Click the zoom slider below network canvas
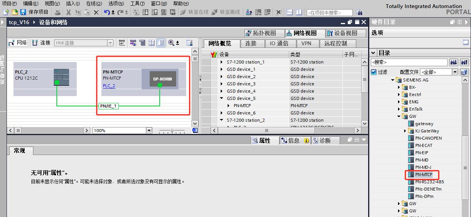Viewport: 471px width, 217px height. [172, 131]
